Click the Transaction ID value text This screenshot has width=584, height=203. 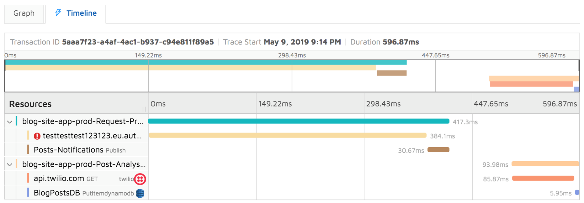tap(138, 42)
